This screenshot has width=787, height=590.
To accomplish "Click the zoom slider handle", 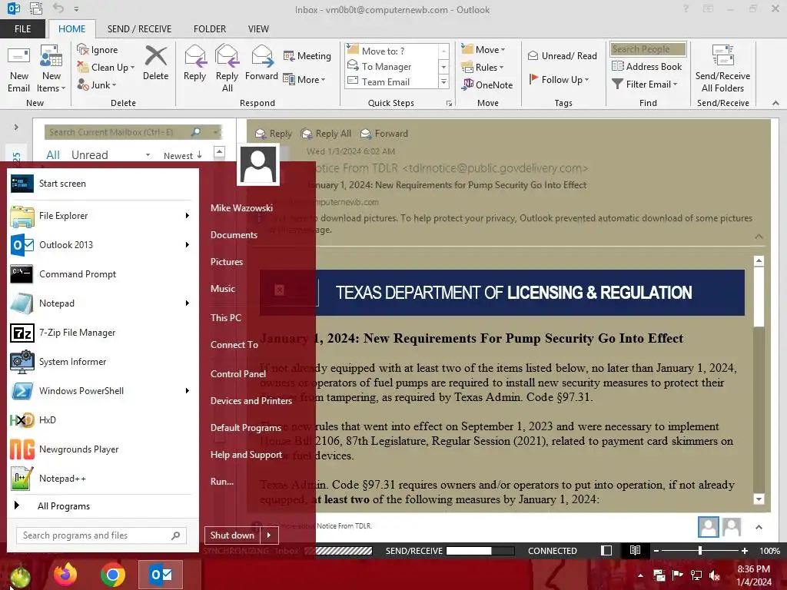I will 699,551.
